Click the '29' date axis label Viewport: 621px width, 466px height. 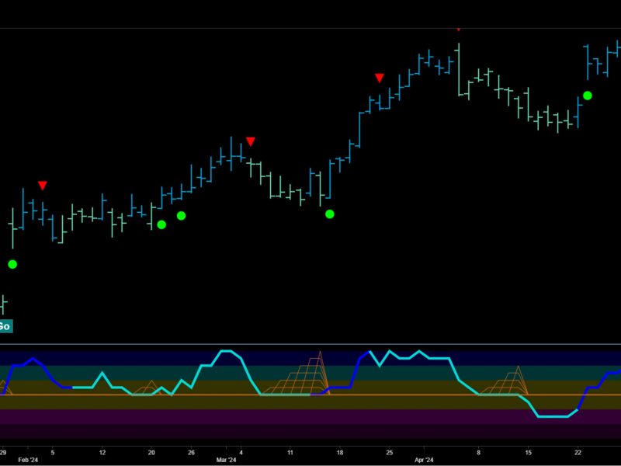tap(3, 453)
